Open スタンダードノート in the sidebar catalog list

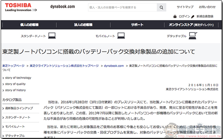pyautogui.click(x=18, y=117)
